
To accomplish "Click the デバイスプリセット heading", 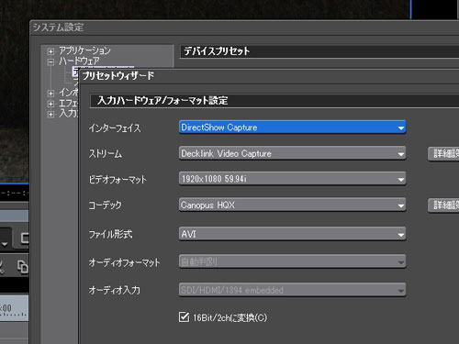I will click(217, 51).
